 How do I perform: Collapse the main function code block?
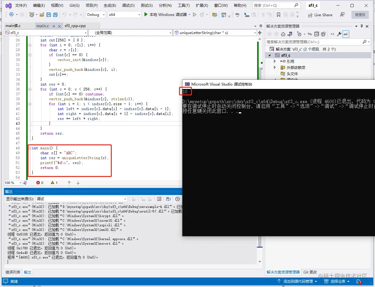(x=30, y=148)
